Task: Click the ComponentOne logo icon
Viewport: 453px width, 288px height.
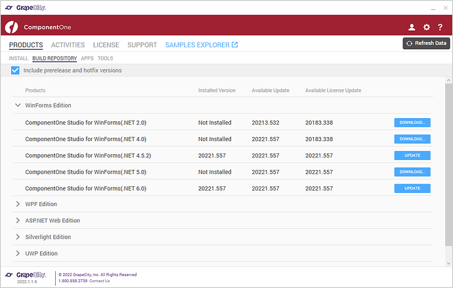Action: coord(12,27)
